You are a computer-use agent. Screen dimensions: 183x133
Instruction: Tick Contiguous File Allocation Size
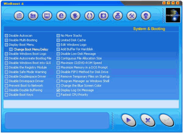58,58
